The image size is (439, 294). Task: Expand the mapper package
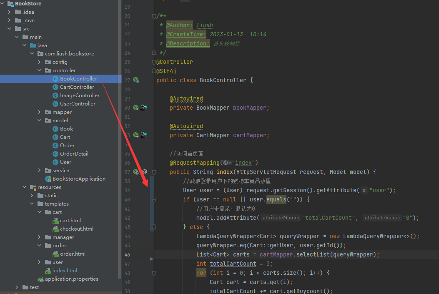pos(39,112)
